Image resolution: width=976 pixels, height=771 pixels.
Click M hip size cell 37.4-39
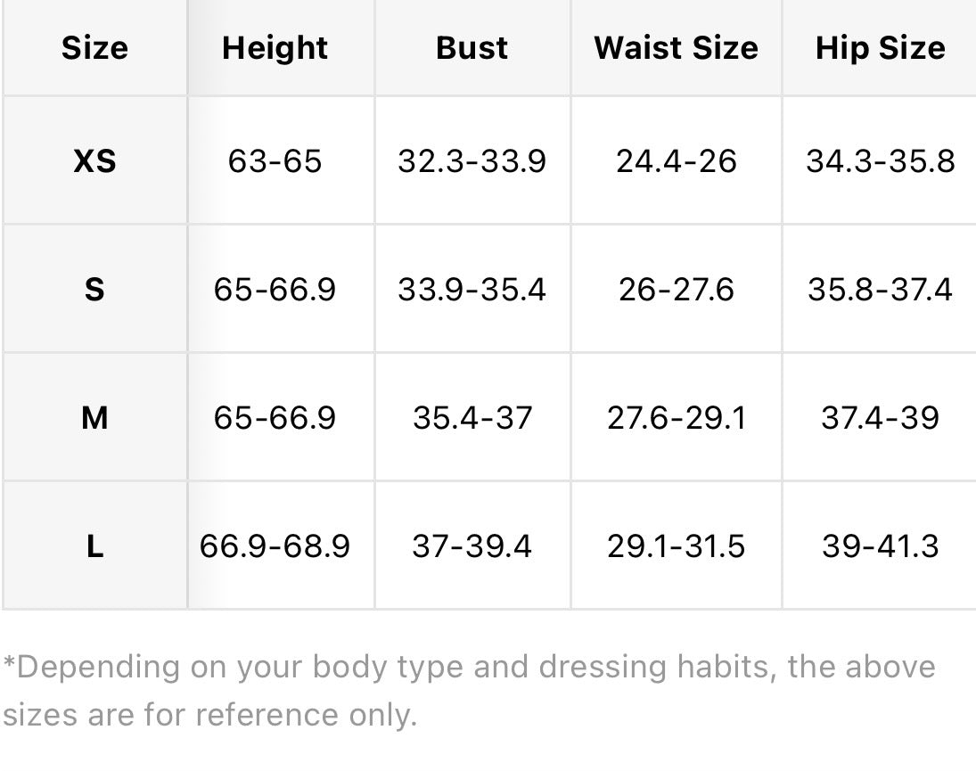(880, 417)
